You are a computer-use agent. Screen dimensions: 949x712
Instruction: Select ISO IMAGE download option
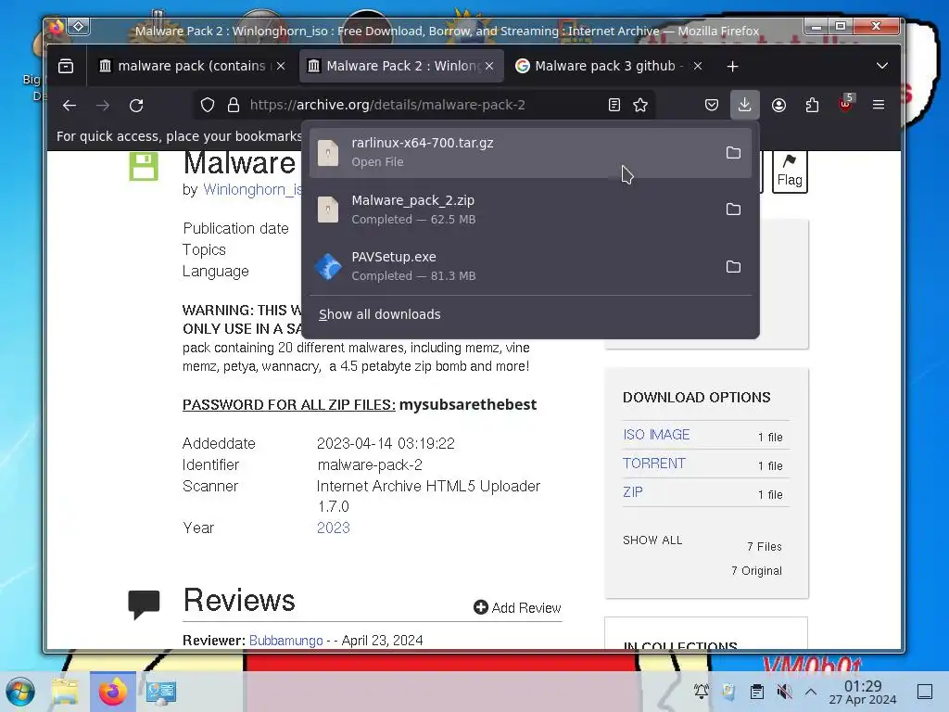point(656,435)
